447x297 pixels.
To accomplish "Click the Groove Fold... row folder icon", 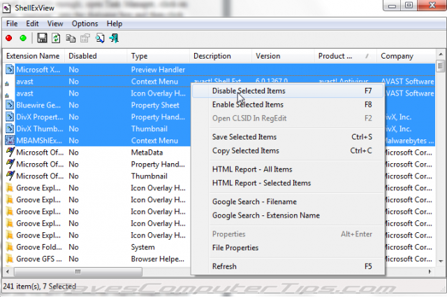I will coord(10,247).
